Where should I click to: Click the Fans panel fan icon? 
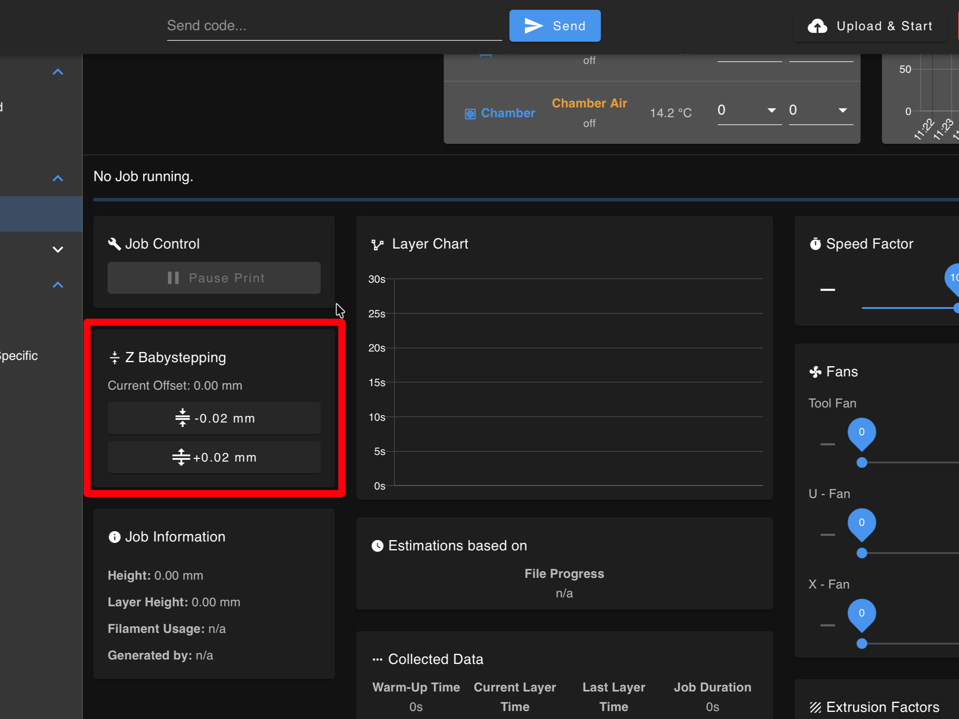point(815,372)
